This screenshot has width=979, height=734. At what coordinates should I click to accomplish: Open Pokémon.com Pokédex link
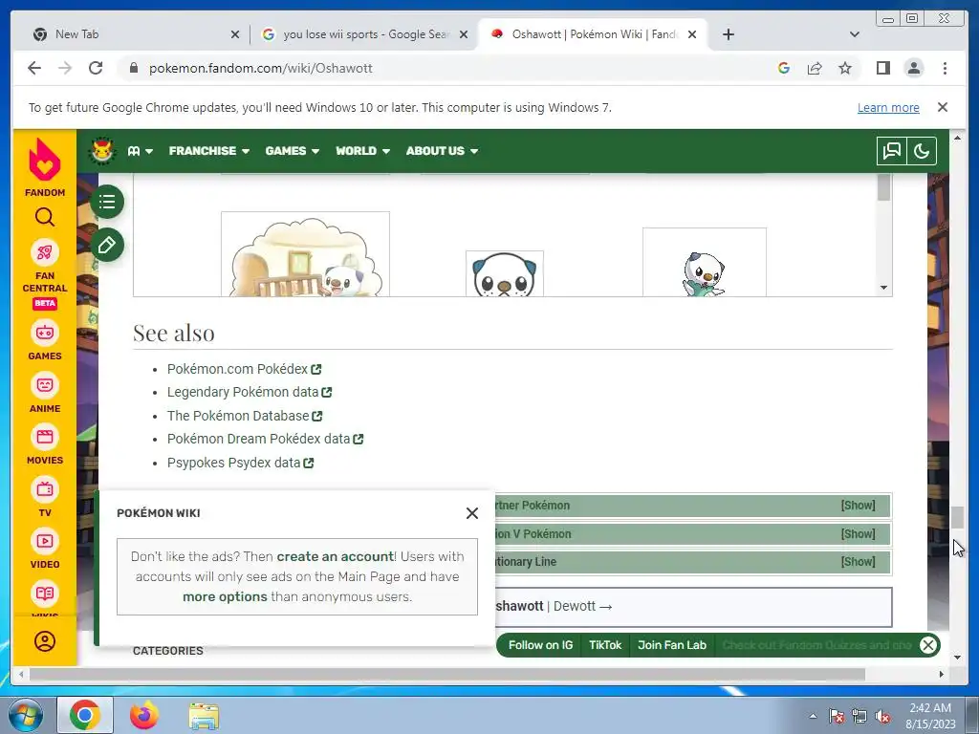244,369
